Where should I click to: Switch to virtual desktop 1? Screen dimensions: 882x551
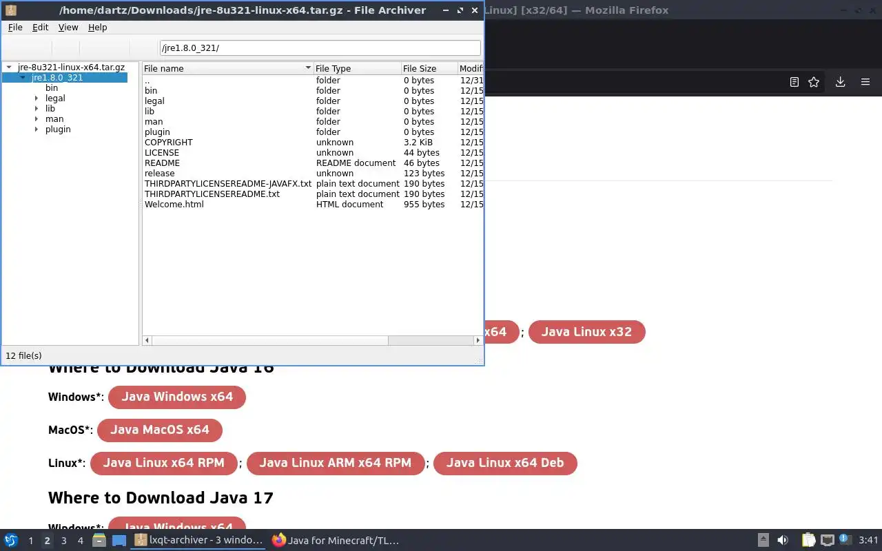pos(30,541)
